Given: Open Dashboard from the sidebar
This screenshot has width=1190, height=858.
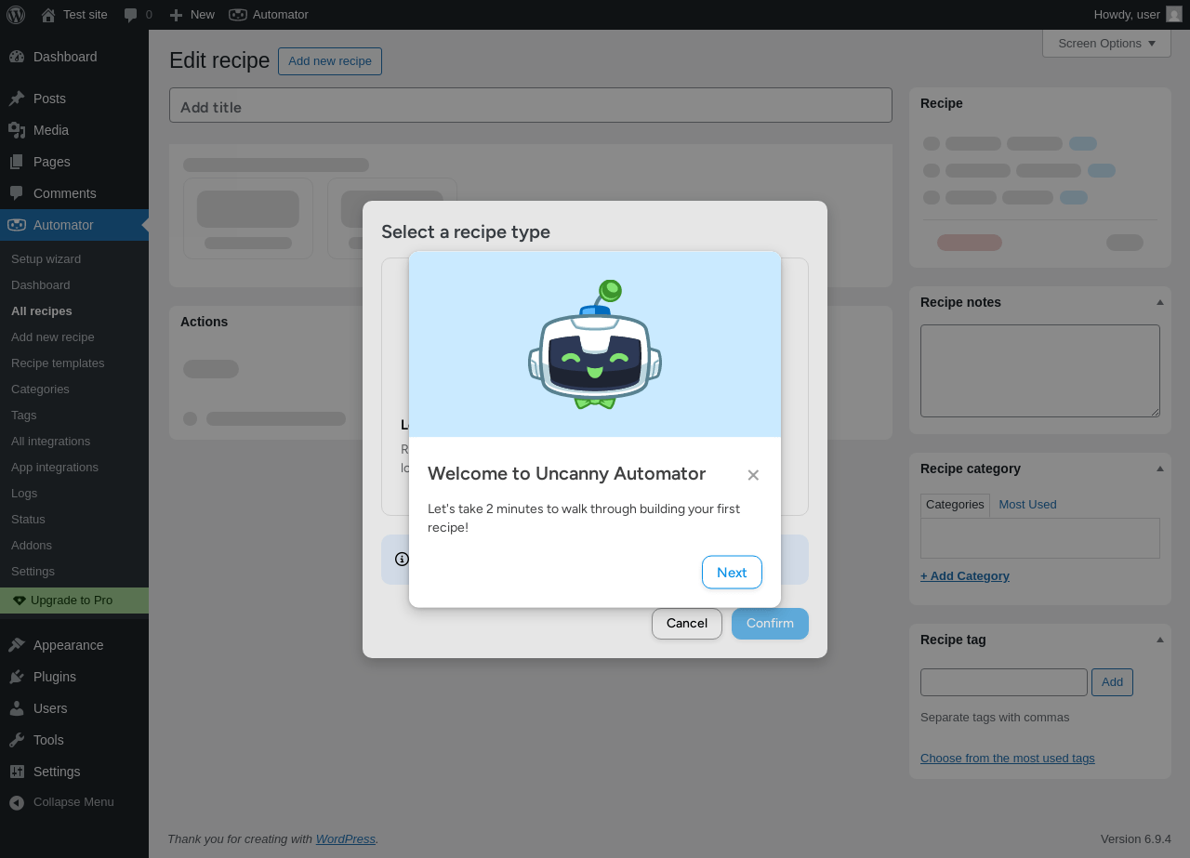Looking at the screenshot, I should coord(74,57).
